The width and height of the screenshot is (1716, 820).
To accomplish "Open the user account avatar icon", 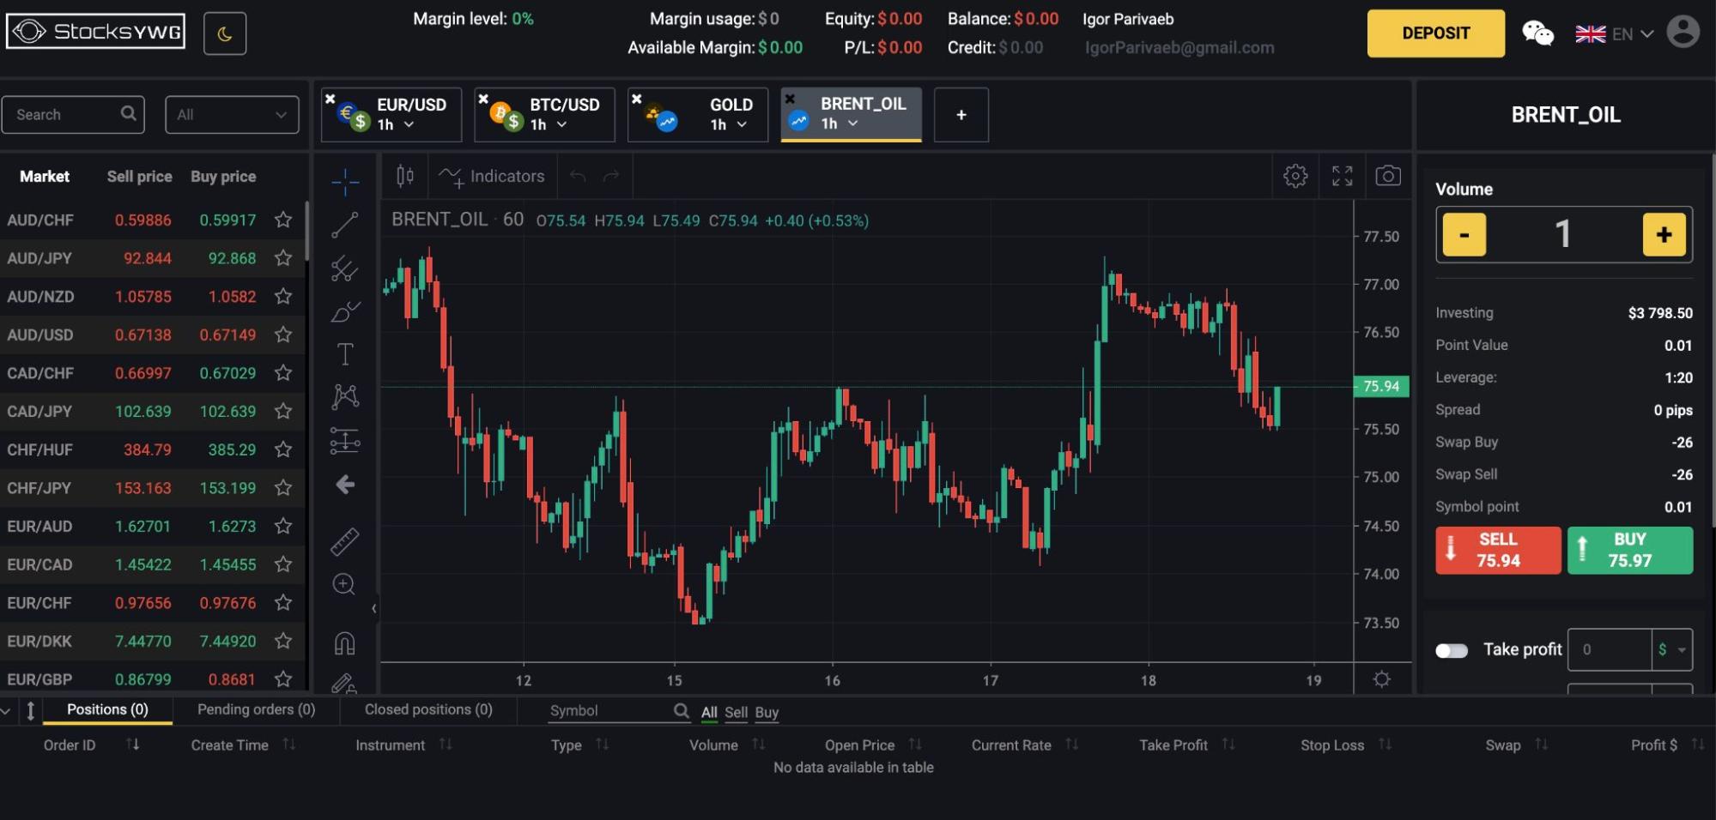I will pyautogui.click(x=1683, y=33).
